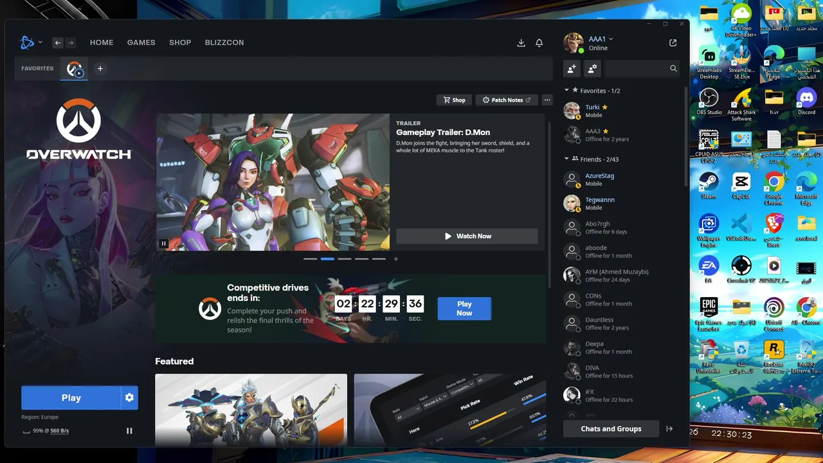
Task: Open the BLIZZCON tab
Action: point(224,42)
